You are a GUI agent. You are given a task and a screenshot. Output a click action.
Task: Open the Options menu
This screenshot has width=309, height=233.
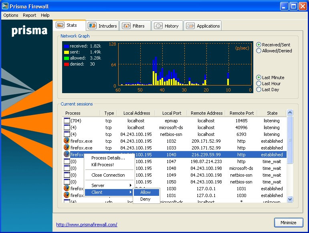pos(11,15)
